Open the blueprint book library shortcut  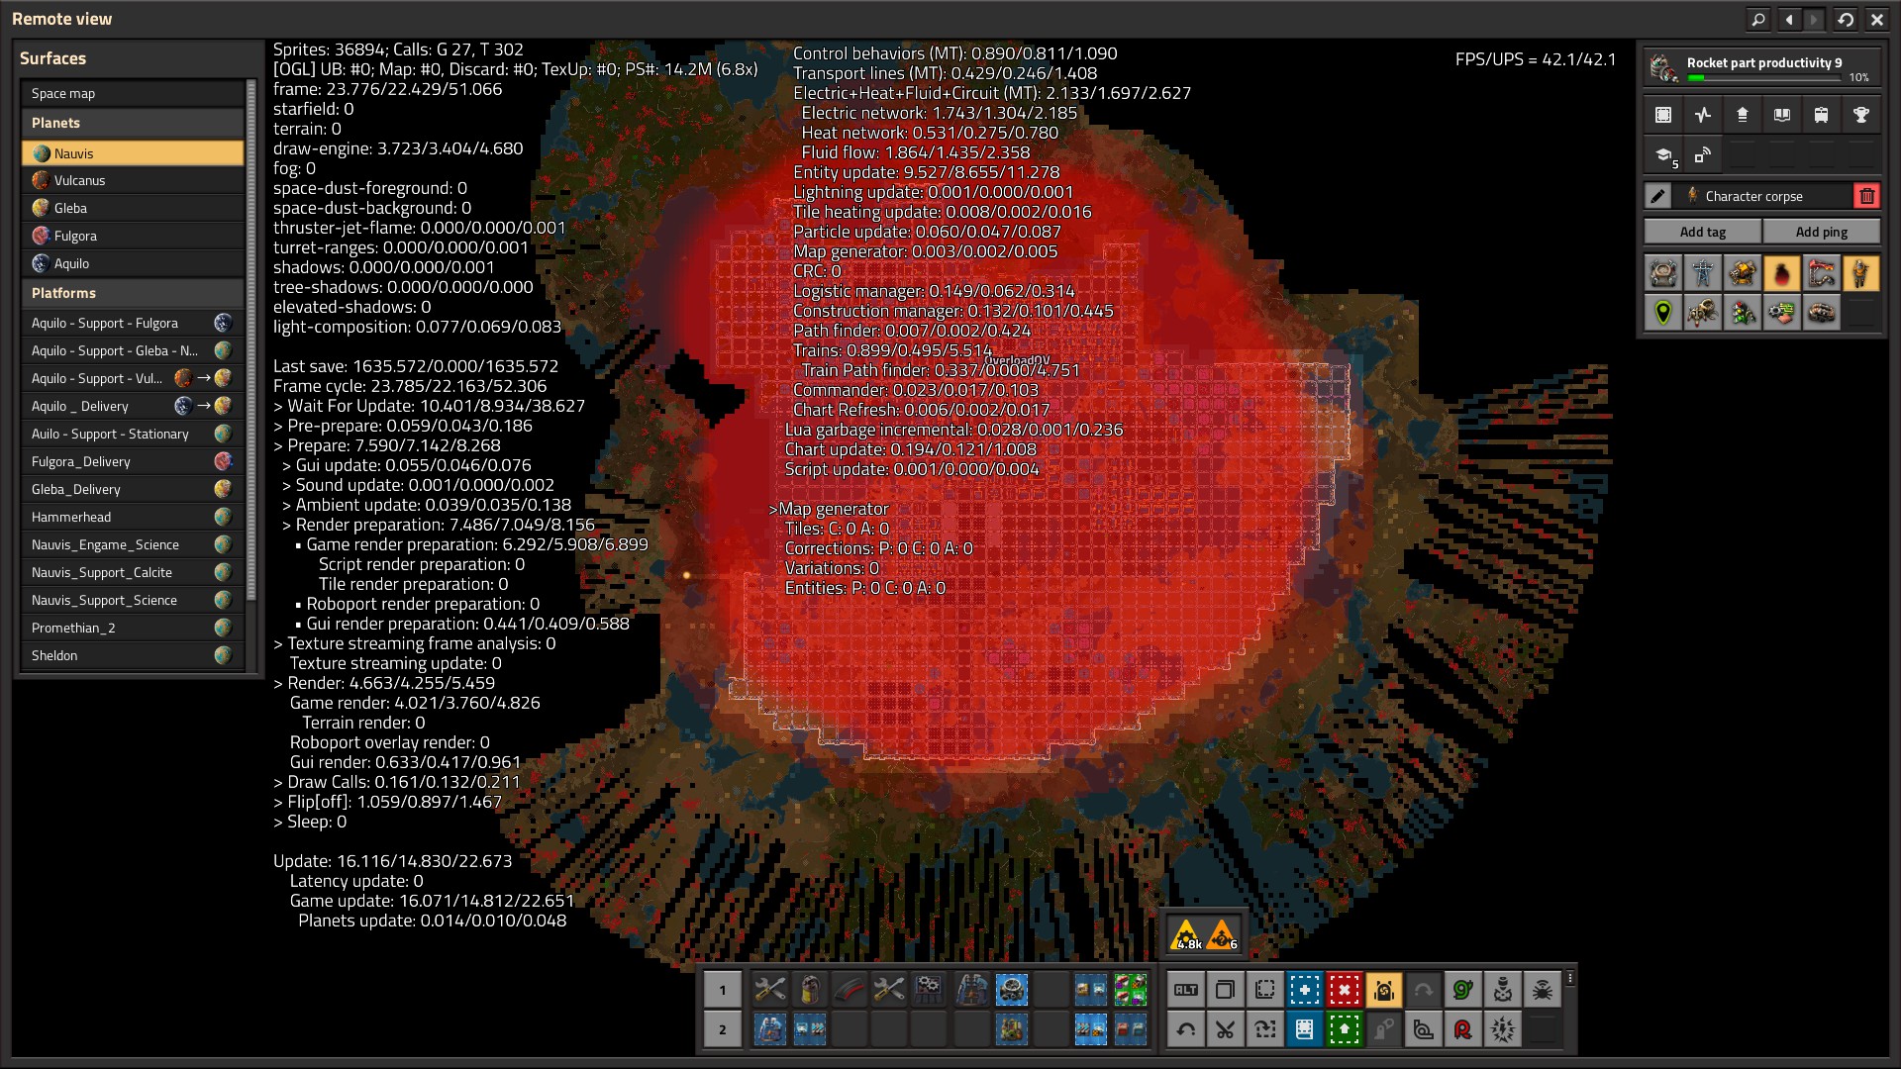point(1305,1029)
